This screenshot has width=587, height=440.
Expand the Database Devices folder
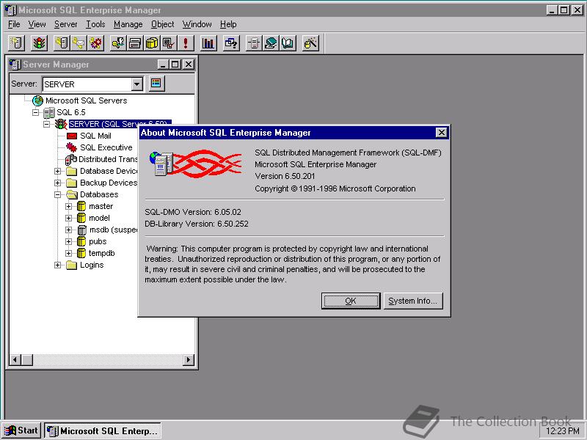(x=58, y=172)
